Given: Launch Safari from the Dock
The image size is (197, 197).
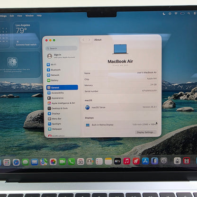Looking at the screenshot, I should point(16,162).
